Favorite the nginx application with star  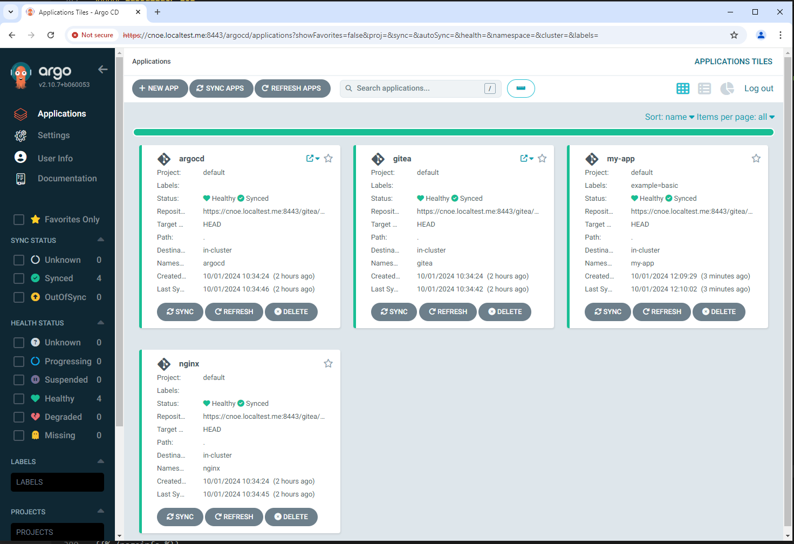[x=328, y=364]
